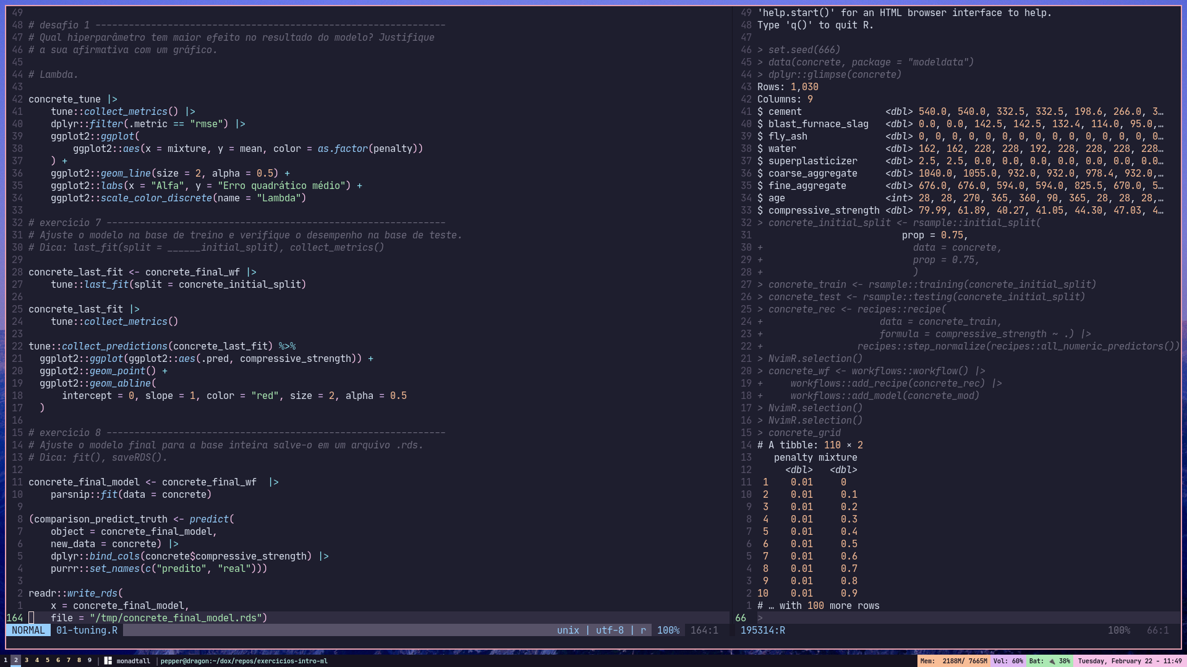This screenshot has width=1187, height=667.
Task: Click the 66:1 position in right statusline
Action: point(1157,630)
